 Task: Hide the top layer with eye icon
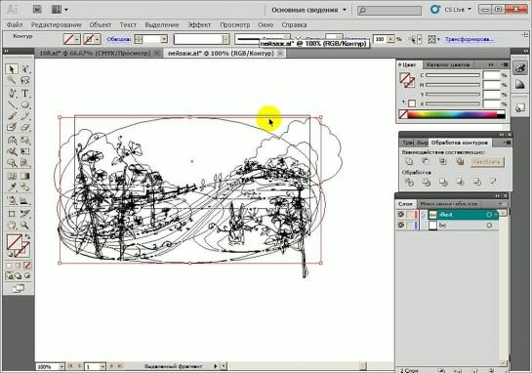point(400,215)
